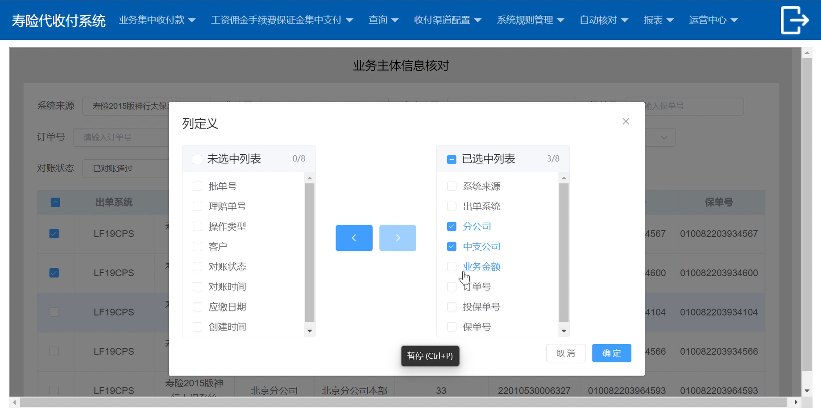Open the 工资佣金手续费保证金集中支付 menu
The width and height of the screenshot is (821, 410).
click(282, 20)
